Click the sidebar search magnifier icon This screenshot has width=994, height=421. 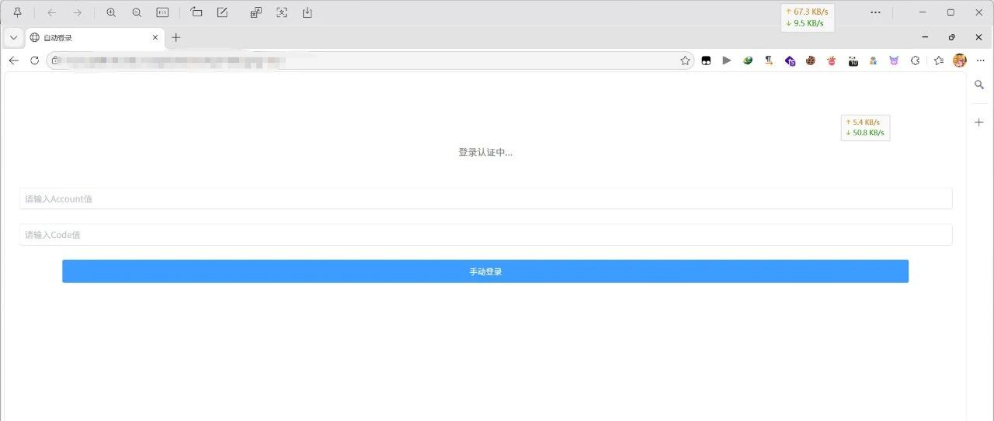tap(979, 85)
